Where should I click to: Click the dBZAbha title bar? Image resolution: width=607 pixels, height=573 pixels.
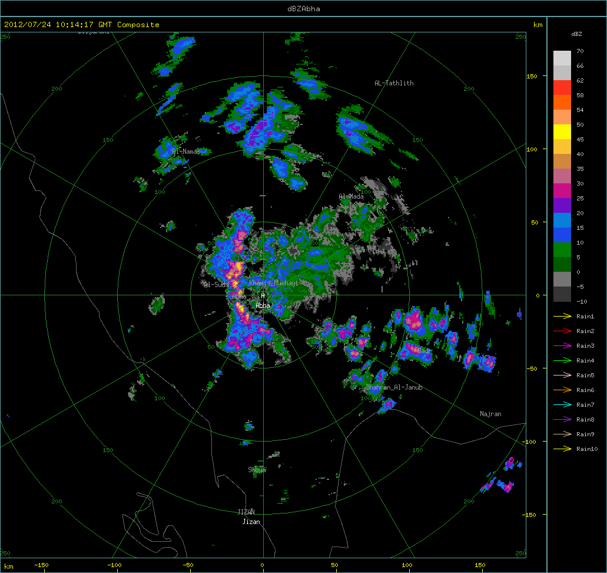pyautogui.click(x=303, y=8)
